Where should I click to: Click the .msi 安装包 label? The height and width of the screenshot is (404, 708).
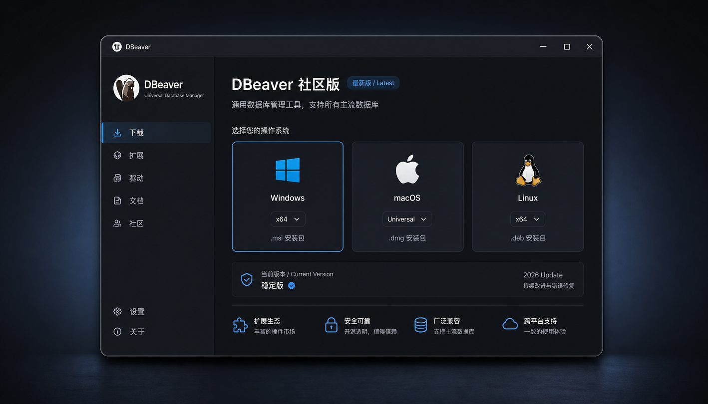coord(288,238)
